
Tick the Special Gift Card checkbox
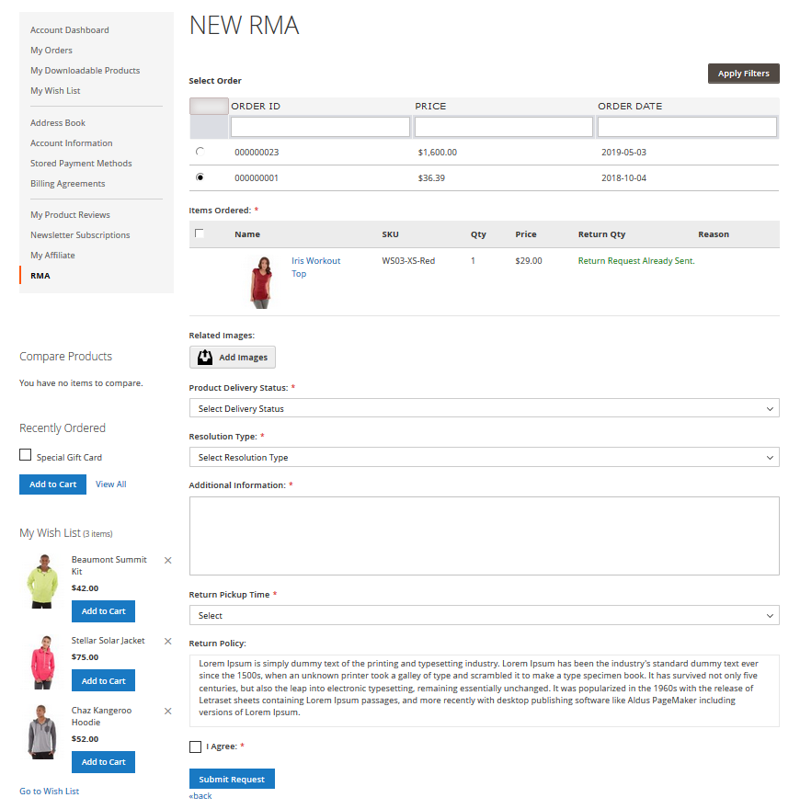pyautogui.click(x=26, y=456)
